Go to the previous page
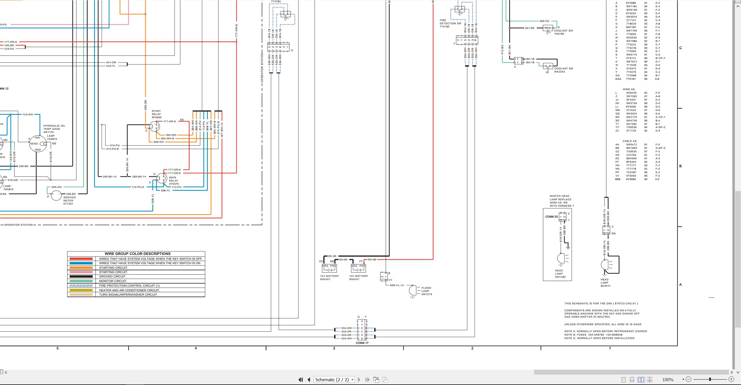This screenshot has width=741, height=385. 309,380
